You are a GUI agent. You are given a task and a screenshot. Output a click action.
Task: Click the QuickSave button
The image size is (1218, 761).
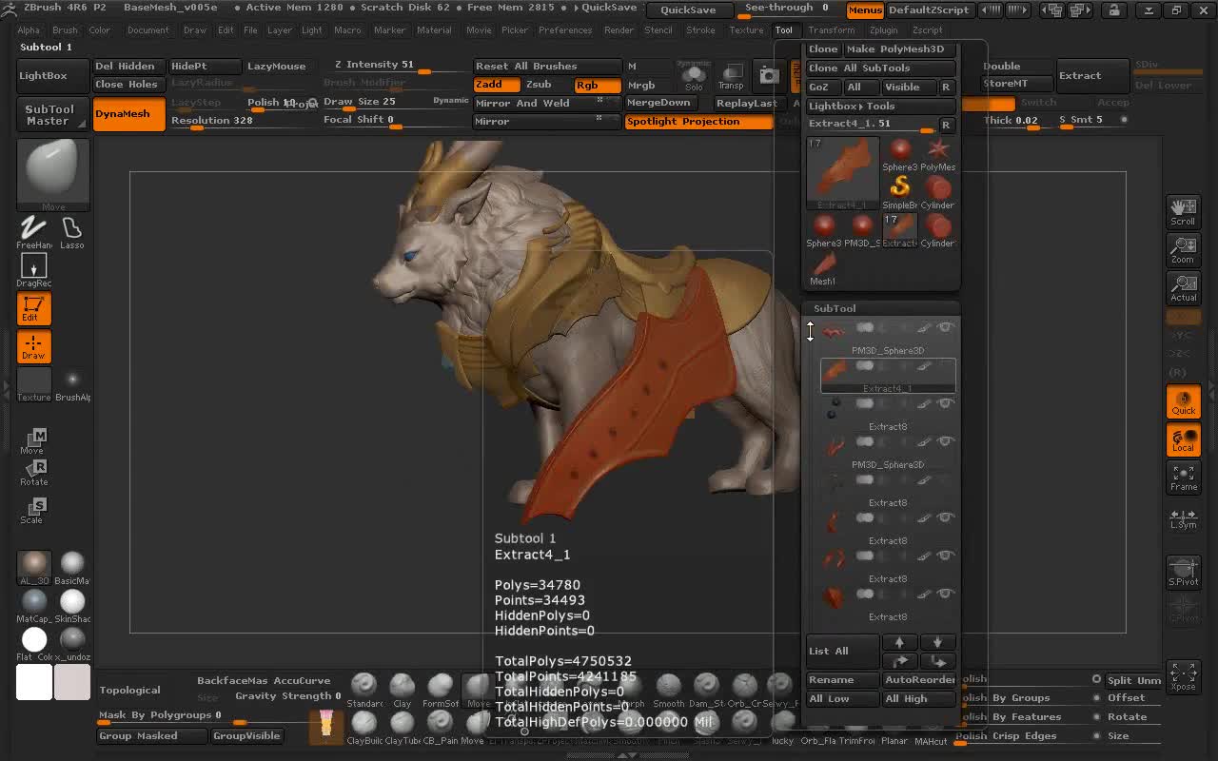click(x=688, y=10)
